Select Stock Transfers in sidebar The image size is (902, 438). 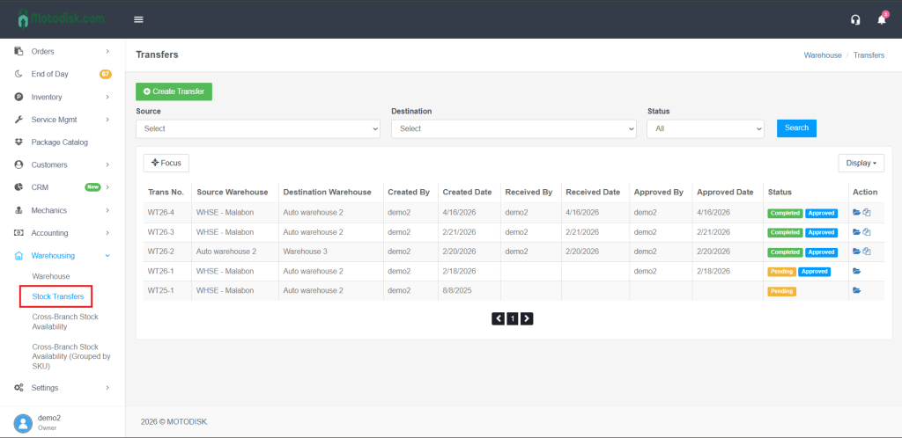tap(58, 296)
